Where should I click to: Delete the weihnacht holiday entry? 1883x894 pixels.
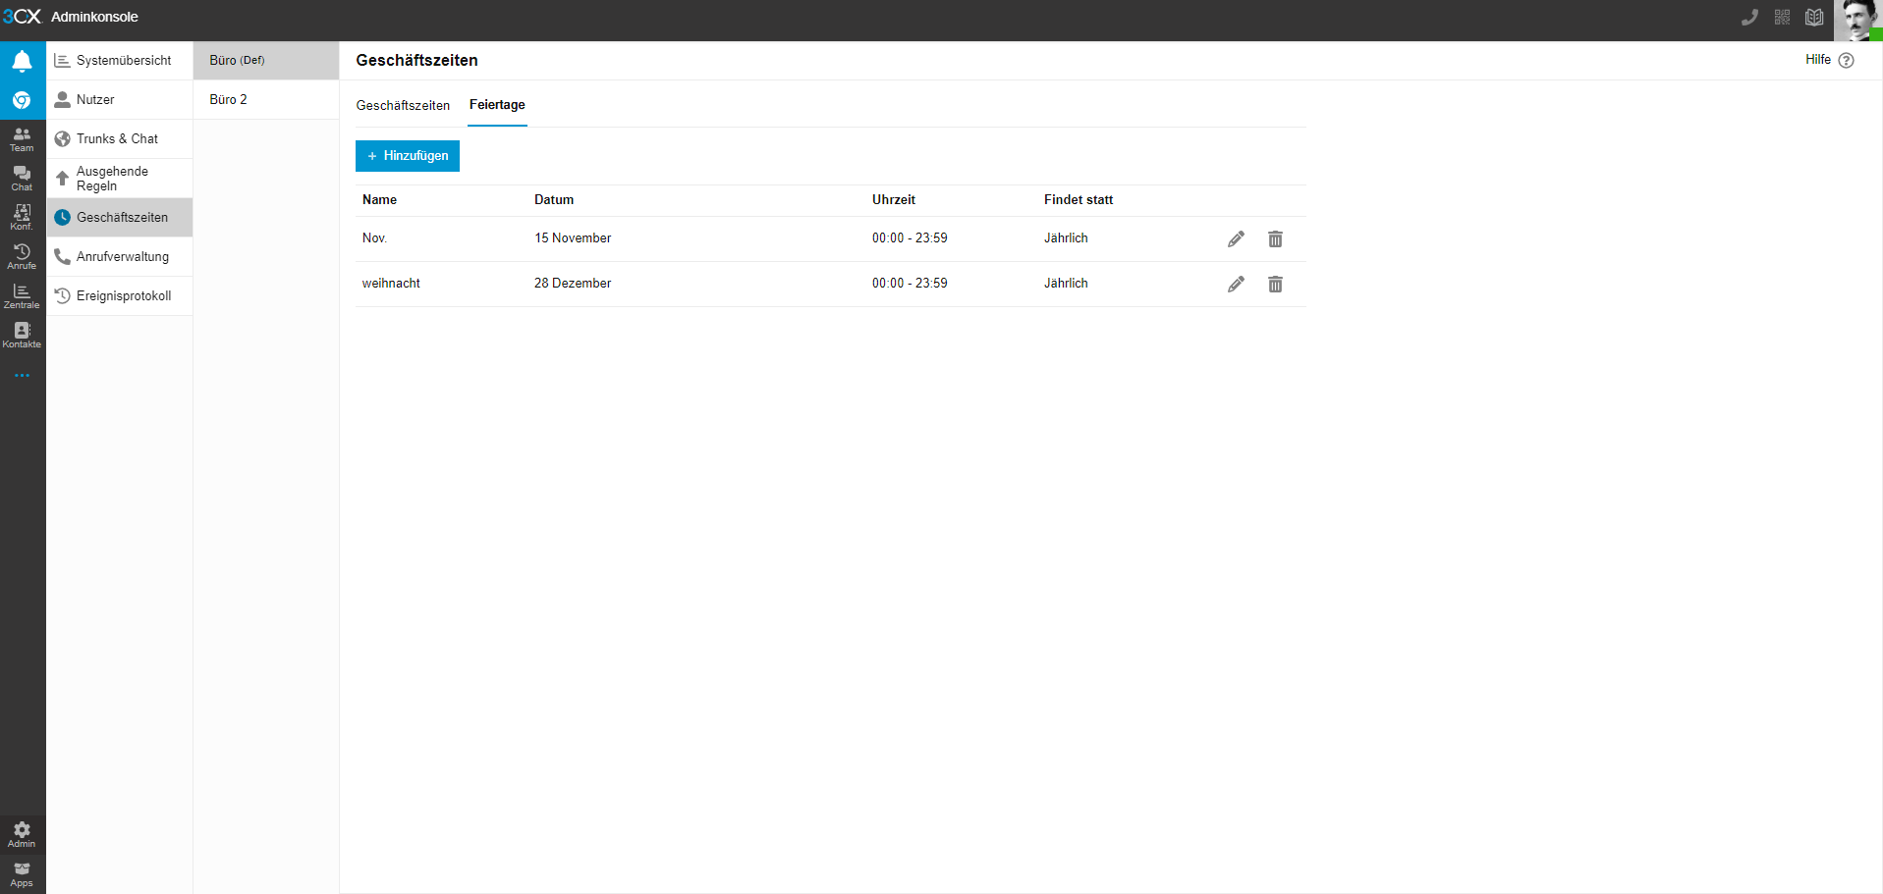(1275, 285)
